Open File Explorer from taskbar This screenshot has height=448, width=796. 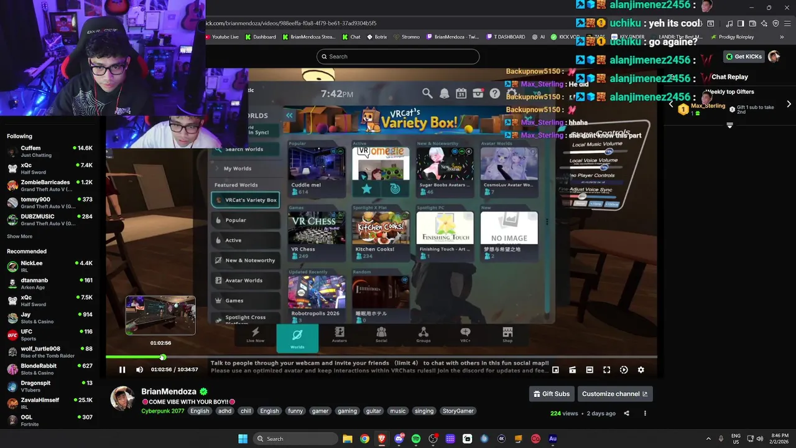point(348,439)
